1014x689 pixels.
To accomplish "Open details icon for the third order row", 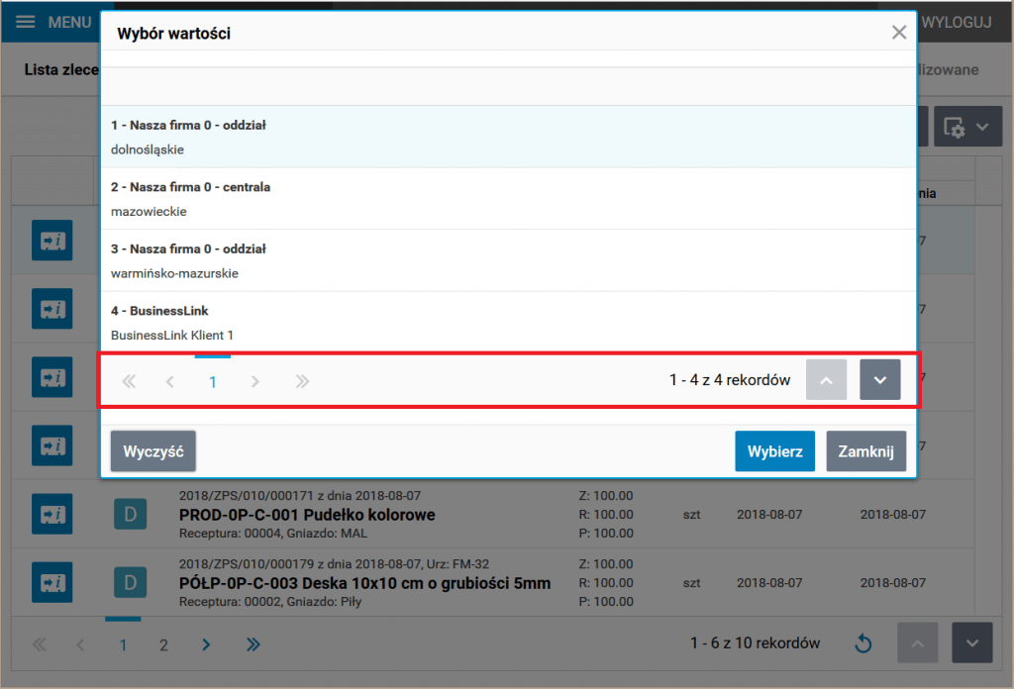I will click(52, 377).
